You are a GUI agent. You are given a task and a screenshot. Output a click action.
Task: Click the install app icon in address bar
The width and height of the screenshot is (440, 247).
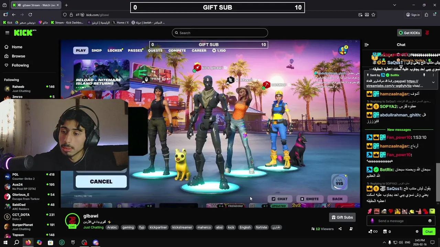tap(367, 15)
